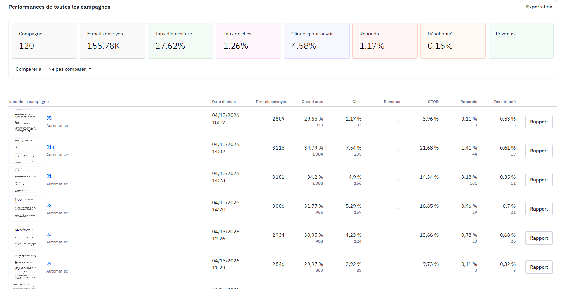Click the 7,54 % click rate for J1+
Viewport: 565px width, 289px height.
[x=353, y=148]
